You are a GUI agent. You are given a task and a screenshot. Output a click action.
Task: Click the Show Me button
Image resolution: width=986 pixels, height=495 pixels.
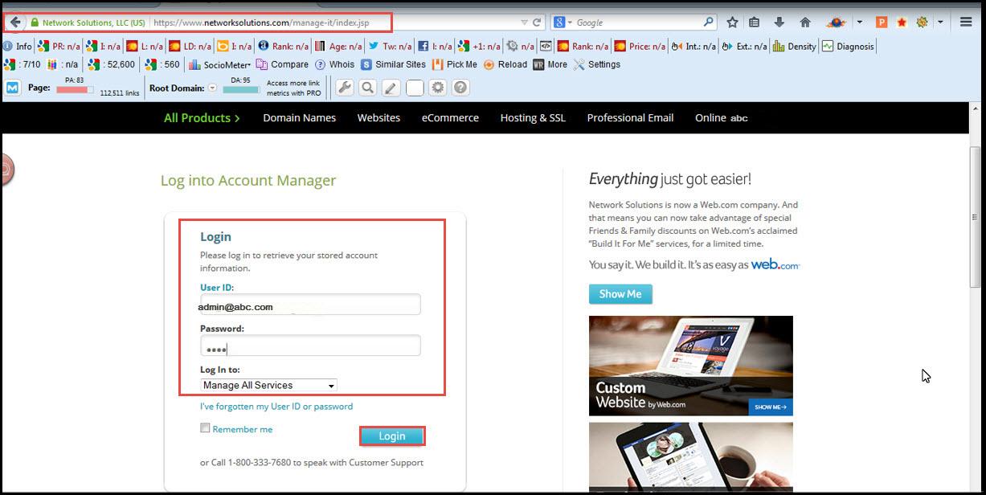(620, 294)
